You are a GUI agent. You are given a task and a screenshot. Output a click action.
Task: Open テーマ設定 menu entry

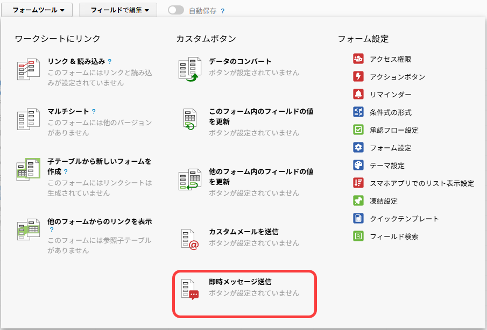point(387,166)
